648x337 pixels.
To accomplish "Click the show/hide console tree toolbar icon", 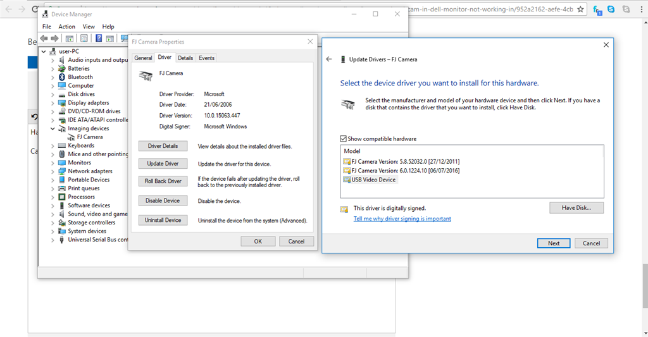I will [x=70, y=39].
